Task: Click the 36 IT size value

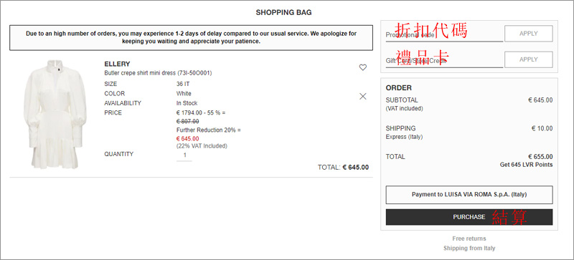Action: [x=183, y=84]
